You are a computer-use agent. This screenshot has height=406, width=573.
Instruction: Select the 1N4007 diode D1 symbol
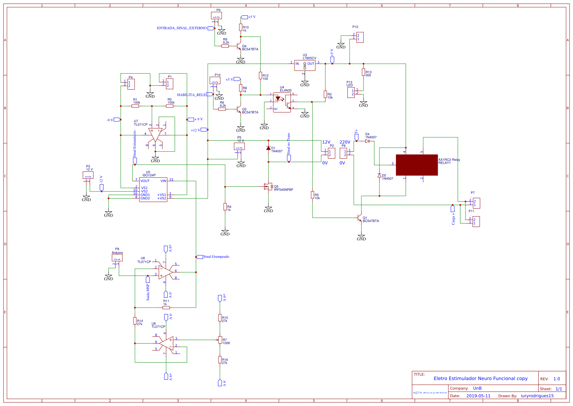click(269, 149)
